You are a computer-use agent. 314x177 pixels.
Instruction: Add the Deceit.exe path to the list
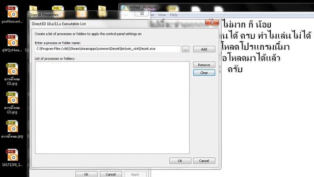[x=204, y=49]
